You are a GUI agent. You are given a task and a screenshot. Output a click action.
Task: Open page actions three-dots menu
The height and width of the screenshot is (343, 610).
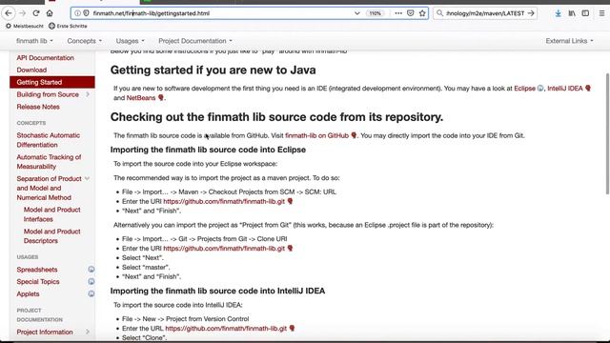point(398,13)
